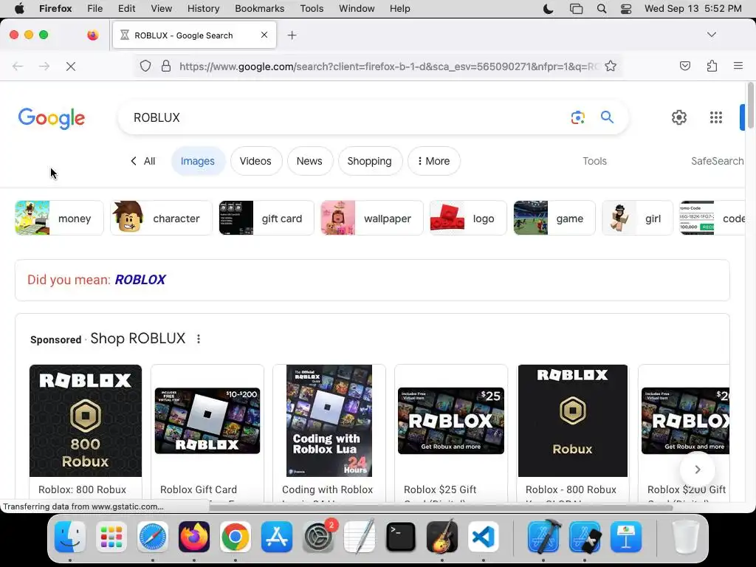Screen dimensions: 756x567
Task: Click the site security padlock icon
Action: coord(166,66)
